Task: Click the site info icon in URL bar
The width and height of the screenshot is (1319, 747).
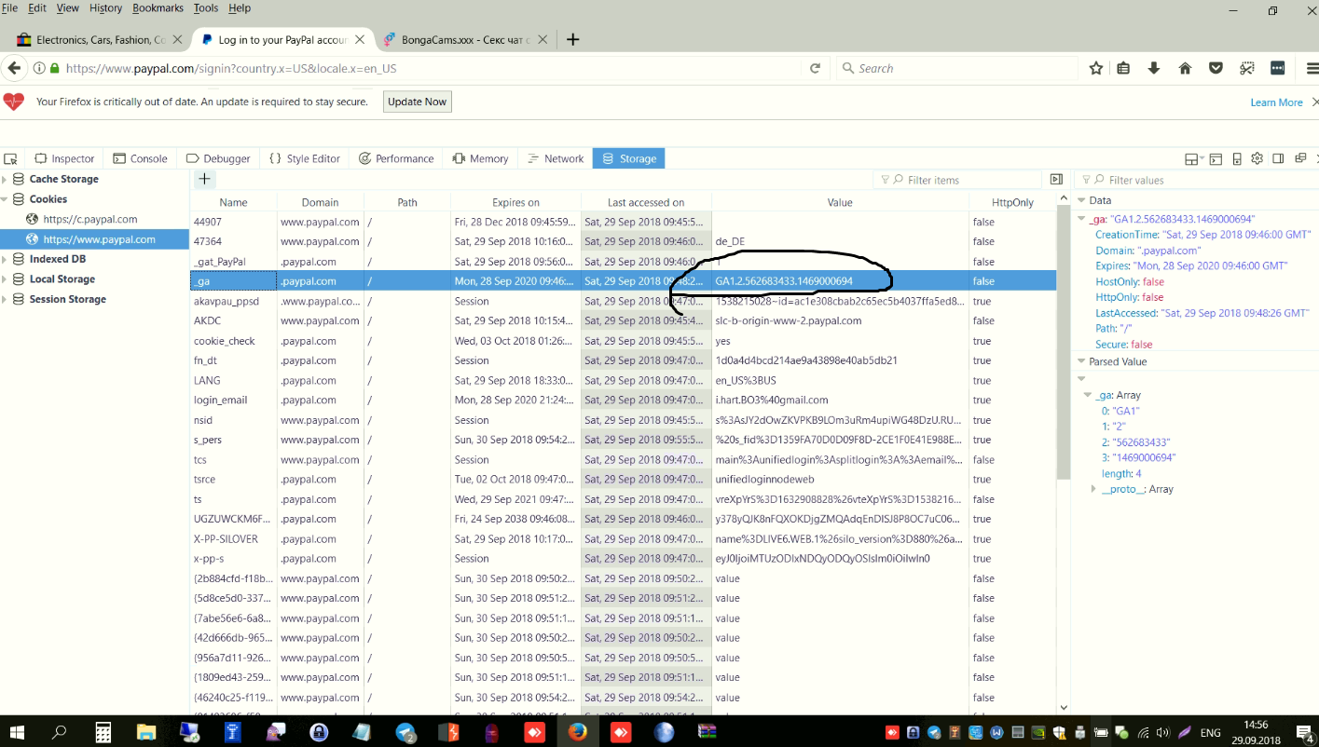Action: click(x=39, y=68)
